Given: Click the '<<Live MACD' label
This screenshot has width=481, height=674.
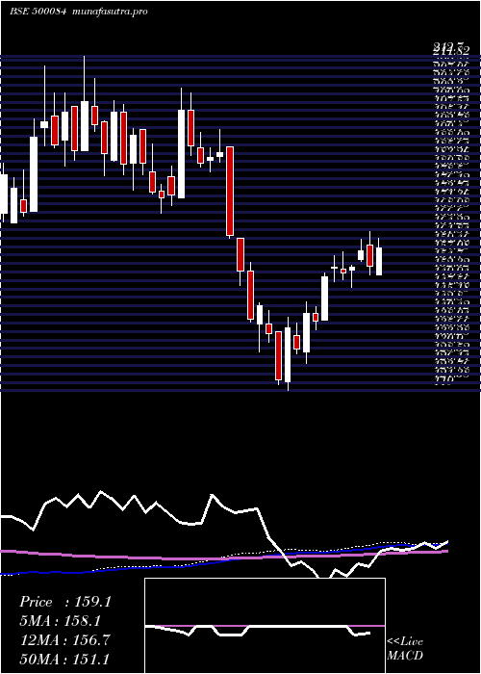Looking at the screenshot, I should click(x=405, y=648).
